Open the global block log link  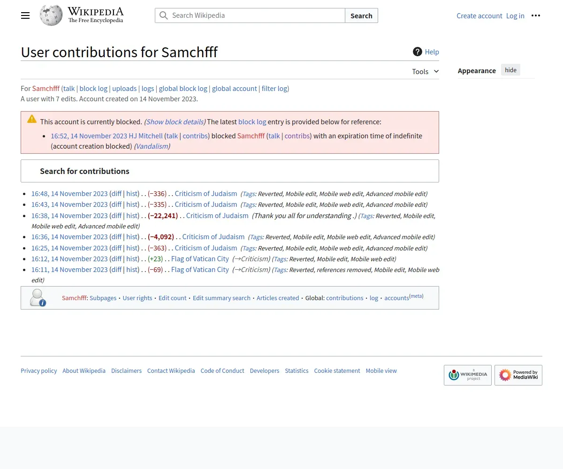183,88
